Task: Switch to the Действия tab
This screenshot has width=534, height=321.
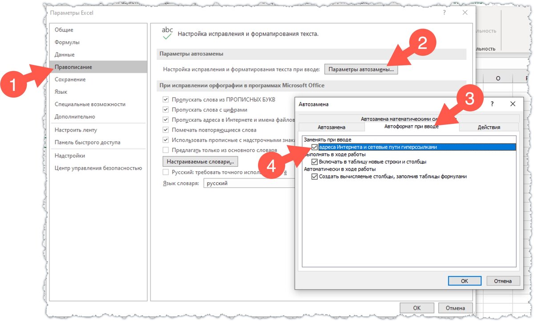Action: 489,127
